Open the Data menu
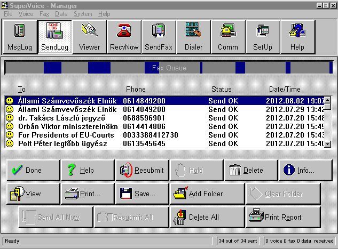The width and height of the screenshot is (338, 249). point(61,14)
